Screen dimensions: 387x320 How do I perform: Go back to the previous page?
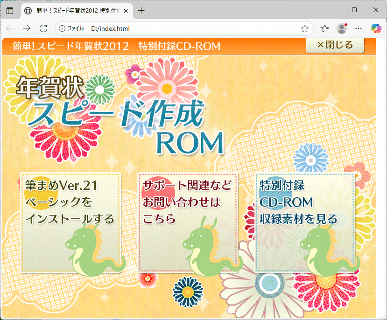pos(9,28)
